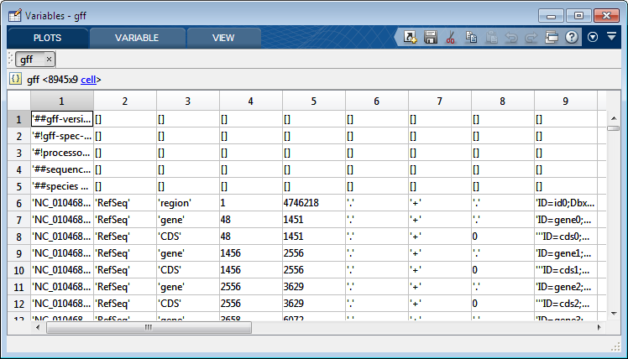Select column header 5
This screenshot has height=359, width=628.
click(314, 101)
